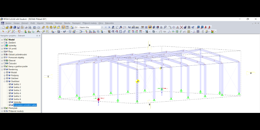Create a new model with the blank page icon
The width and height of the screenshot is (260, 130).
click(x=3, y=27)
